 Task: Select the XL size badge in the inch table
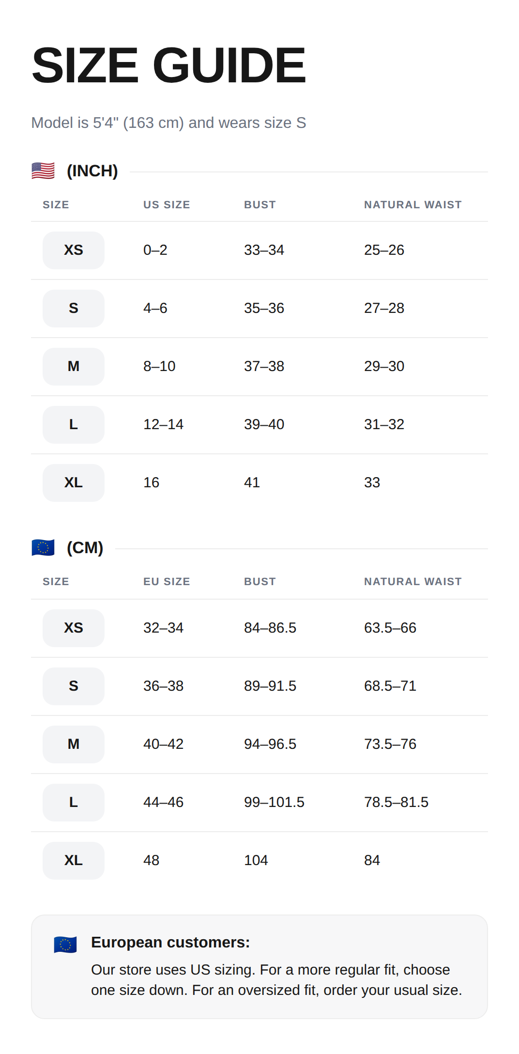[x=74, y=483]
